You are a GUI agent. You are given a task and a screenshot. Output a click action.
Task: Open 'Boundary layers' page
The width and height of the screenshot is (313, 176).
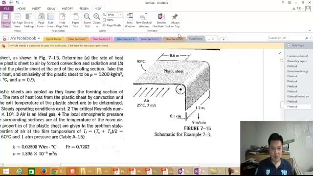(297, 61)
